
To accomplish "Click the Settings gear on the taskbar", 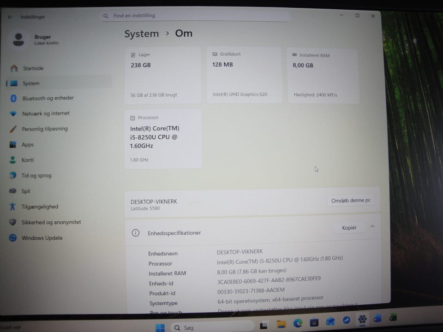I will pos(362,319).
